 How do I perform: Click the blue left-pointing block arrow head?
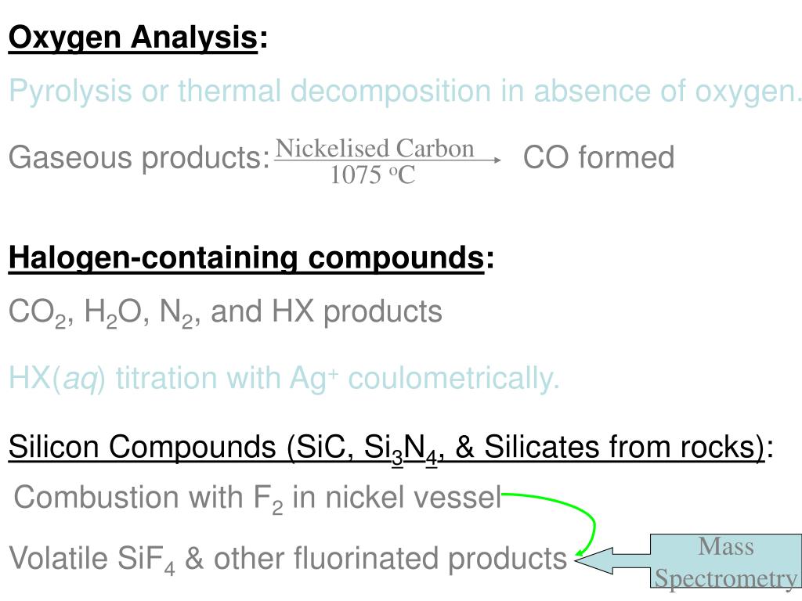point(594,560)
